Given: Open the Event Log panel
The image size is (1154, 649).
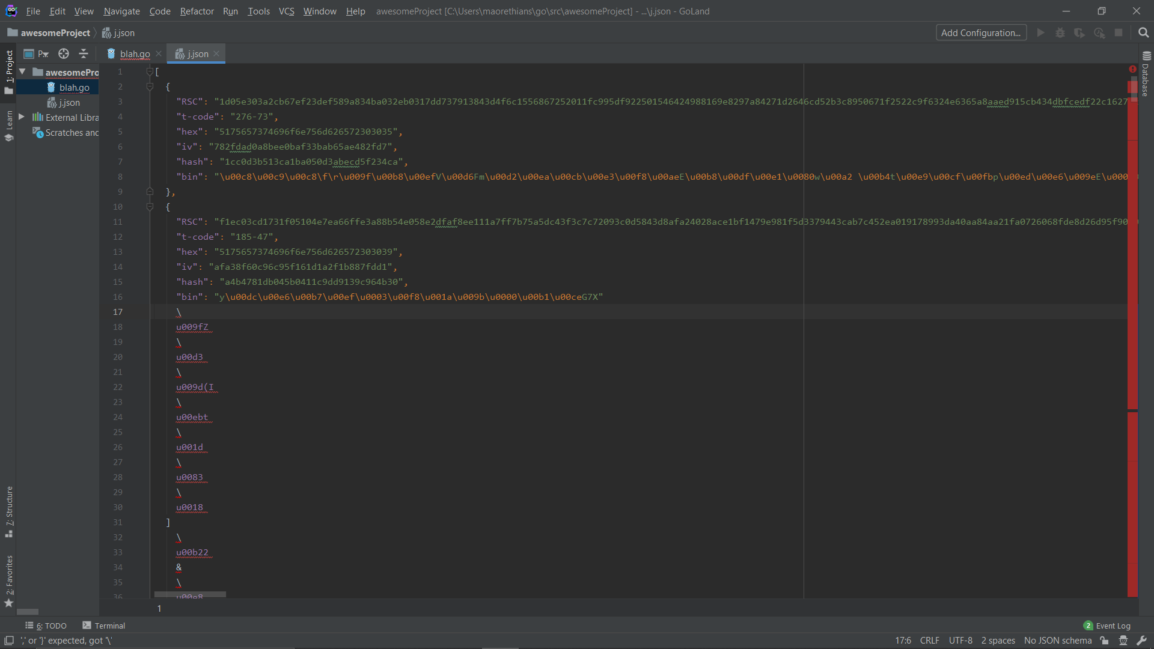Looking at the screenshot, I should pyautogui.click(x=1107, y=626).
